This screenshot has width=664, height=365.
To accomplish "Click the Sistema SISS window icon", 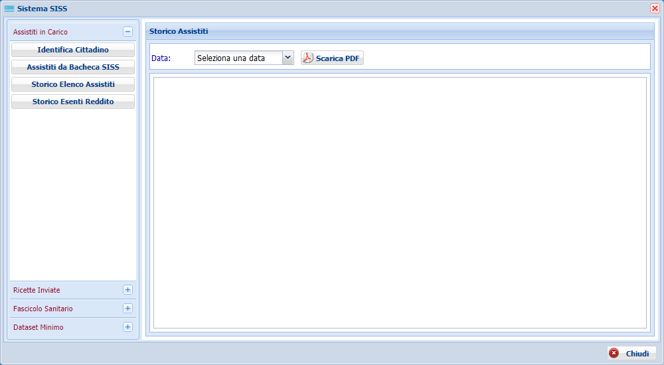I will [x=9, y=9].
